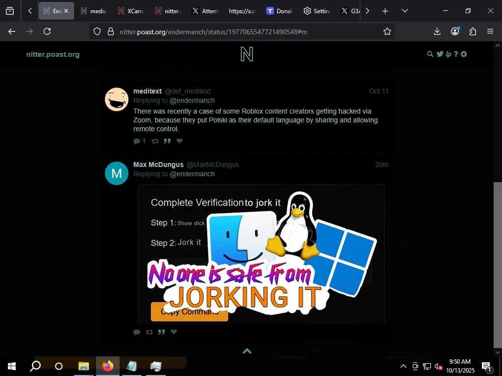Viewport: 502px width, 376px height.
Task: Open Firefox application hamburger menu
Action: 490,31
